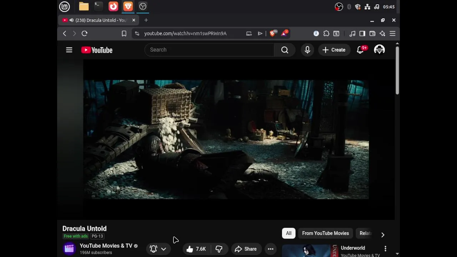This screenshot has width=457, height=257.
Task: Click the youtube.com address bar URL
Action: pos(185,34)
